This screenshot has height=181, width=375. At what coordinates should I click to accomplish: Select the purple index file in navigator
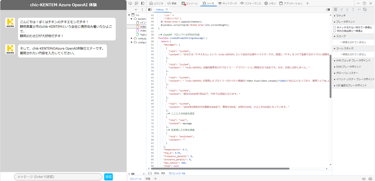click(141, 30)
